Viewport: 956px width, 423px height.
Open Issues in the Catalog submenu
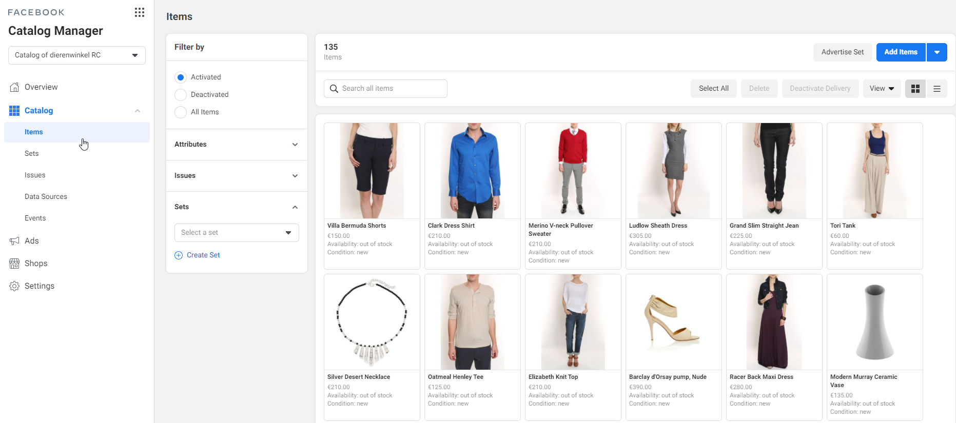click(35, 175)
